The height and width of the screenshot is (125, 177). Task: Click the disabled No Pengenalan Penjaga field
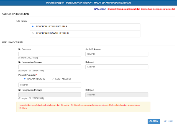point(50,95)
